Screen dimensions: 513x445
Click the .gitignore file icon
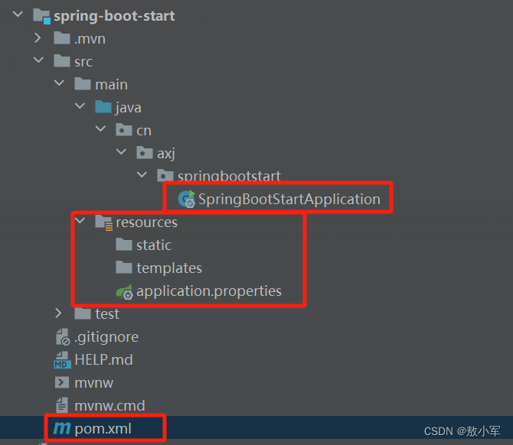pos(63,337)
